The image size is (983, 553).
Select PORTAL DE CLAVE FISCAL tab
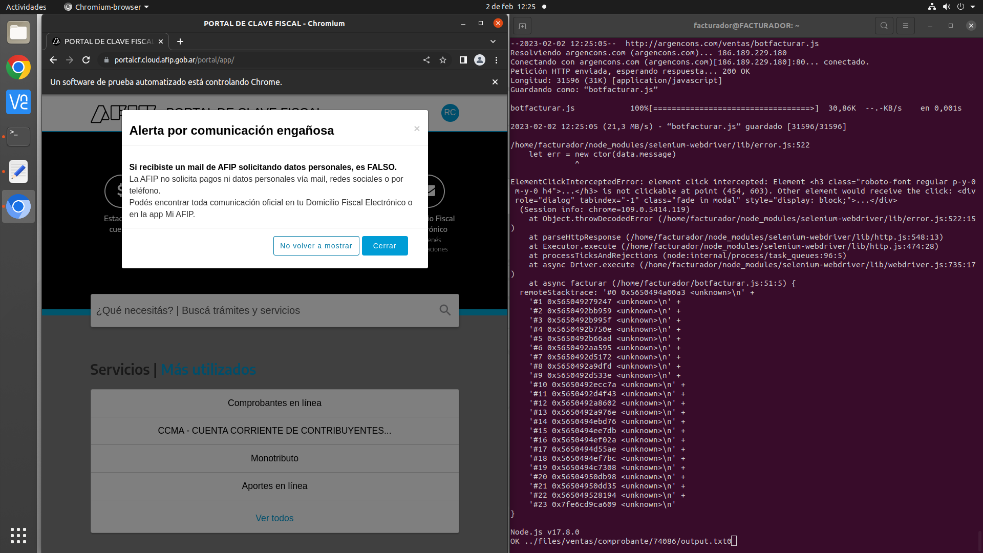pos(109,41)
